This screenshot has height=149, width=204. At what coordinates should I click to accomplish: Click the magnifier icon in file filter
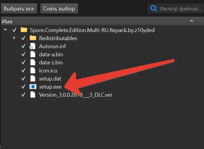tap(154, 8)
